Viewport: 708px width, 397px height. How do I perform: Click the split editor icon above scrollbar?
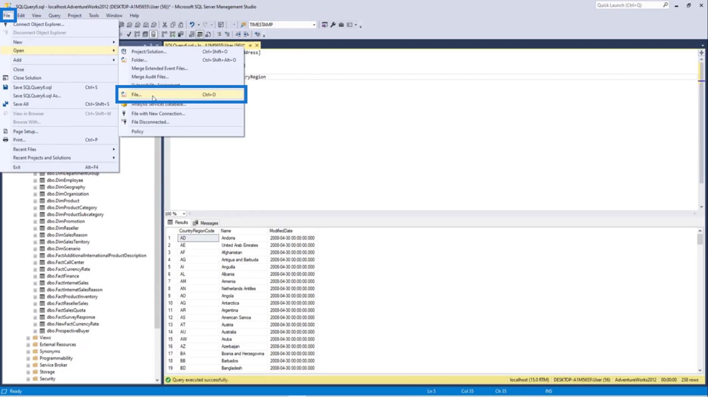pyautogui.click(x=701, y=53)
